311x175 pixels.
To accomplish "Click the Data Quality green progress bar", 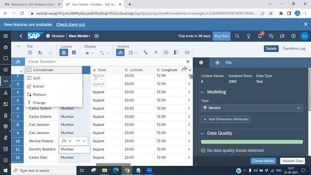I will (x=252, y=142).
